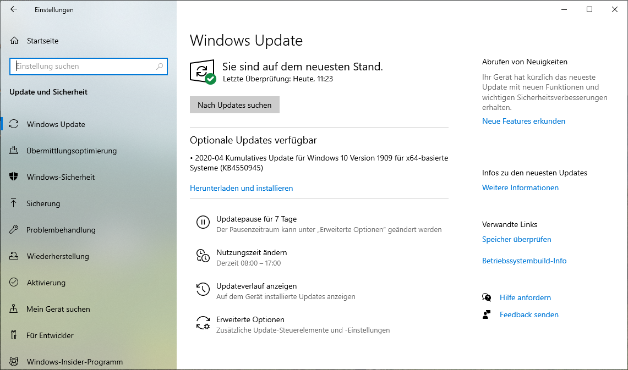Click Feedback senden link

point(529,315)
